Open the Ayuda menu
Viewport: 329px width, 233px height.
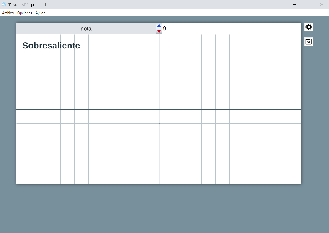pyautogui.click(x=41, y=13)
